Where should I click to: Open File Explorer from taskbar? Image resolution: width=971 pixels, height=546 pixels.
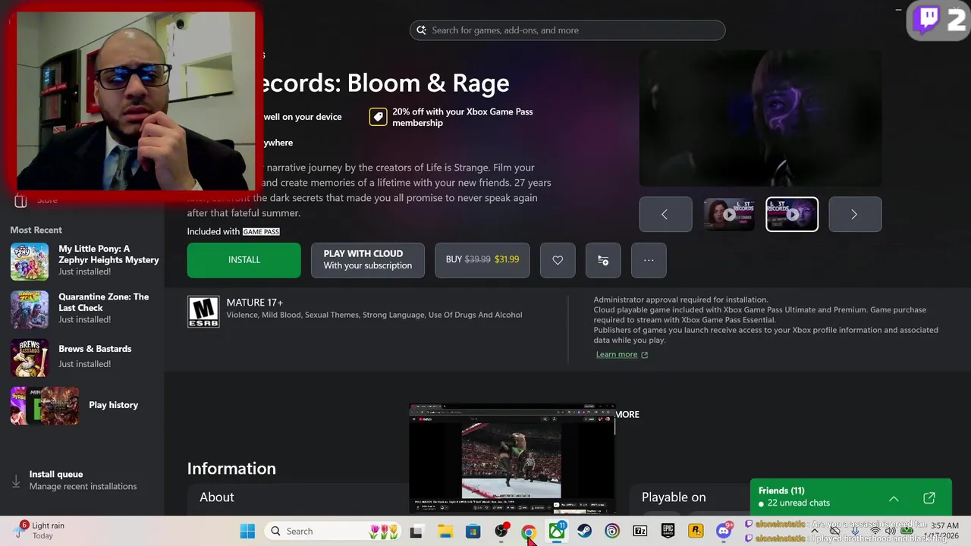445,532
